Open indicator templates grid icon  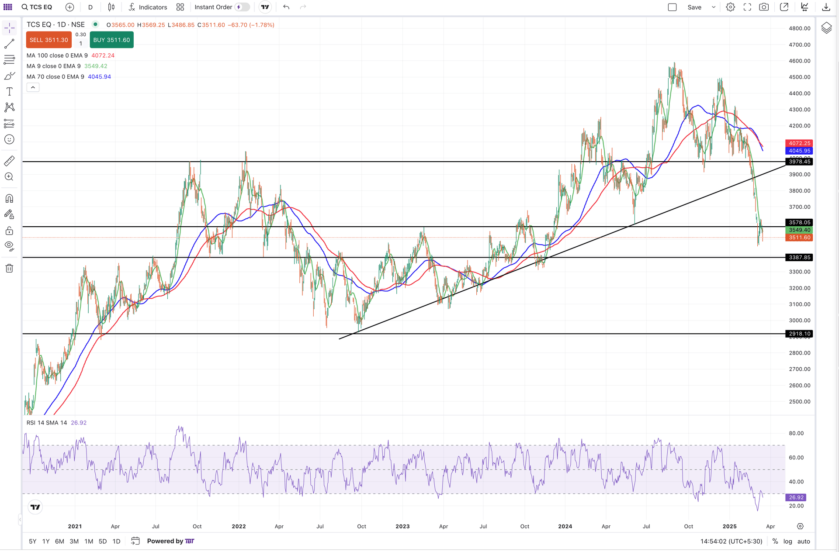coord(180,7)
